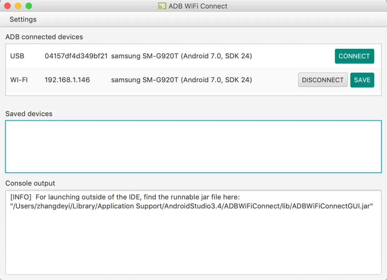Click the samsung SM-G920T USB device description
The height and width of the screenshot is (280, 387).
pos(182,56)
